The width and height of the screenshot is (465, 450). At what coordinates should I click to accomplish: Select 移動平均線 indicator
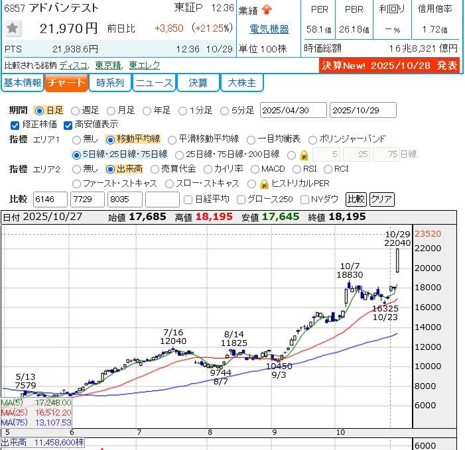[110, 140]
